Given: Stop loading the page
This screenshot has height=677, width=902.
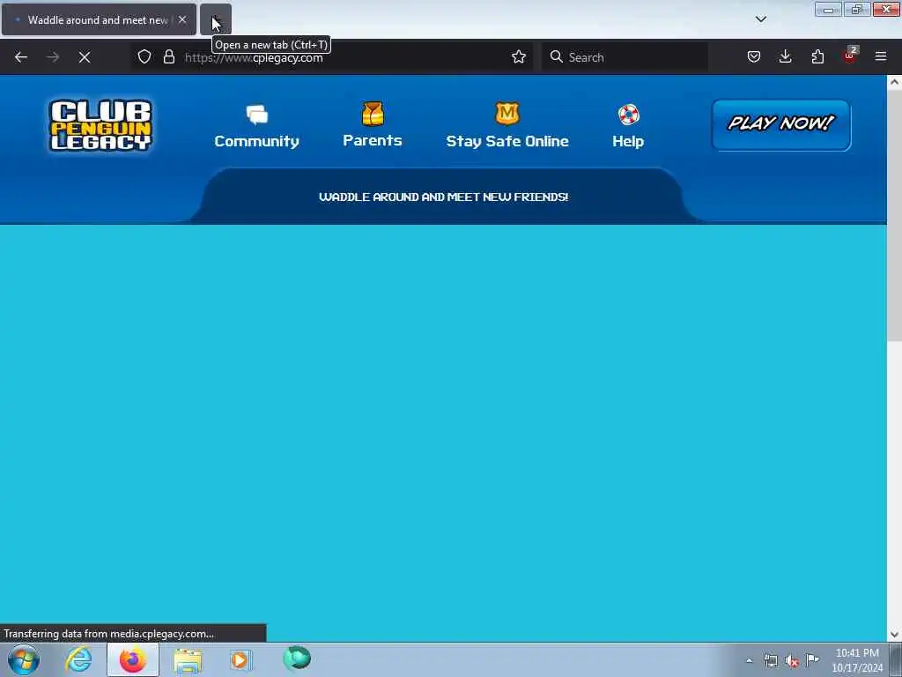Looking at the screenshot, I should click(85, 57).
